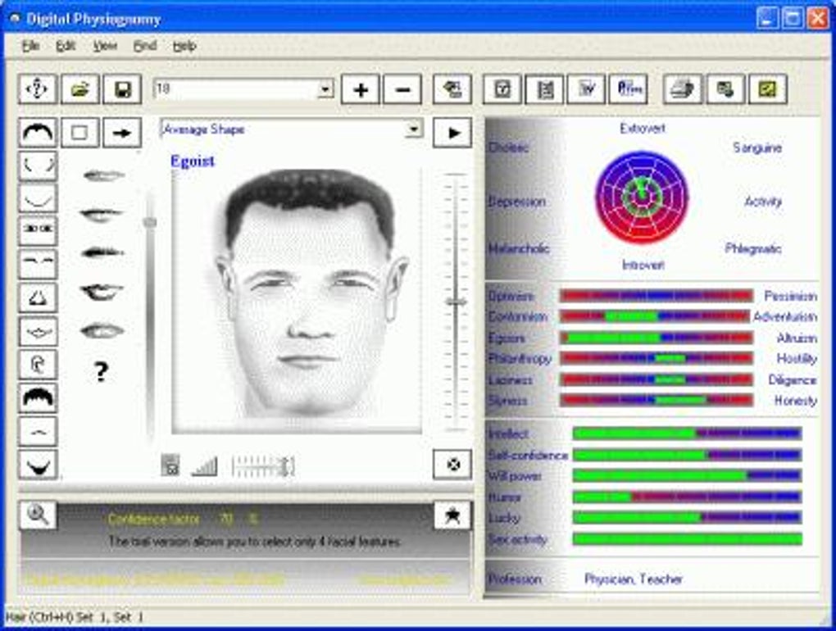Click the small horizontal slider under the portrait
Image resolution: width=836 pixels, height=631 pixels.
(263, 466)
